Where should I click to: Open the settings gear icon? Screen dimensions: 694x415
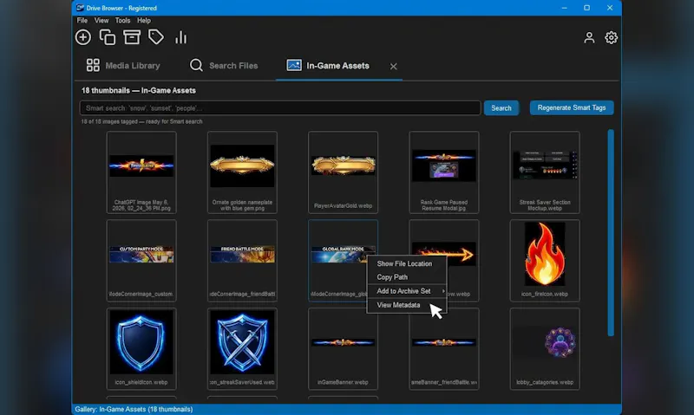pos(612,37)
